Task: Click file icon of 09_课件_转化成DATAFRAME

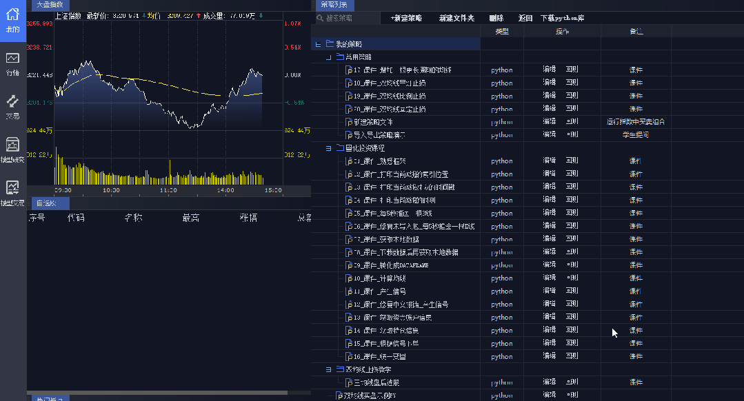Action: 349,265
